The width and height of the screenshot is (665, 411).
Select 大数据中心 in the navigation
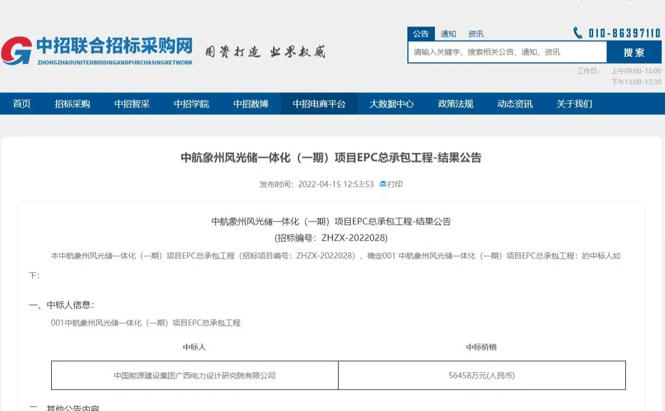point(393,104)
